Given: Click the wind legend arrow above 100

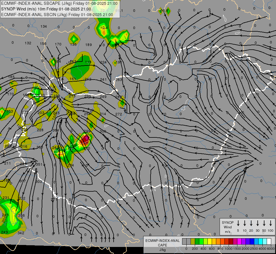Looking at the screenshot, I should click(x=271, y=223).
